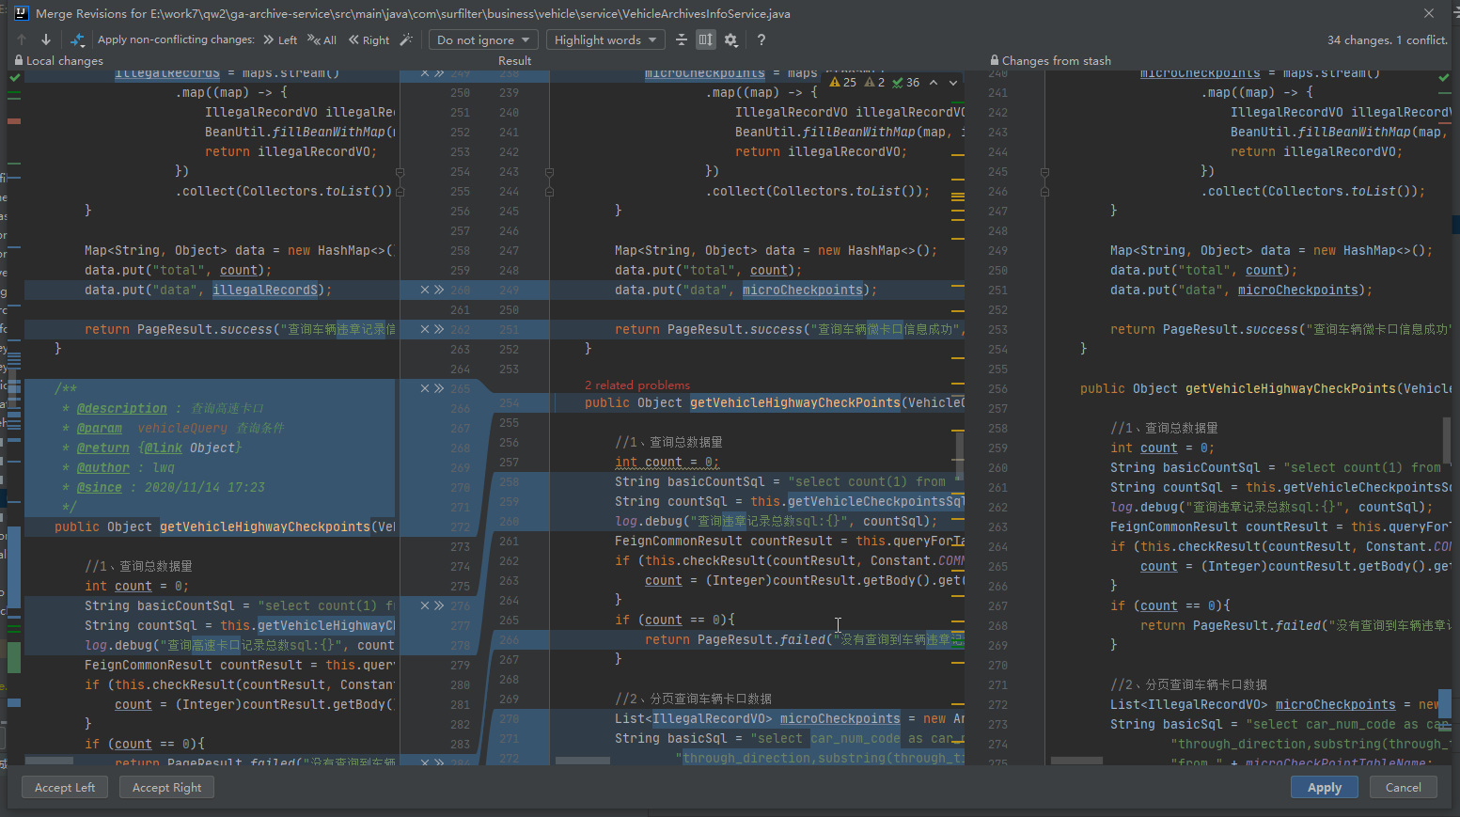The width and height of the screenshot is (1460, 817).
Task: Click 'int count = 0;' in result pane
Action: [667, 462]
